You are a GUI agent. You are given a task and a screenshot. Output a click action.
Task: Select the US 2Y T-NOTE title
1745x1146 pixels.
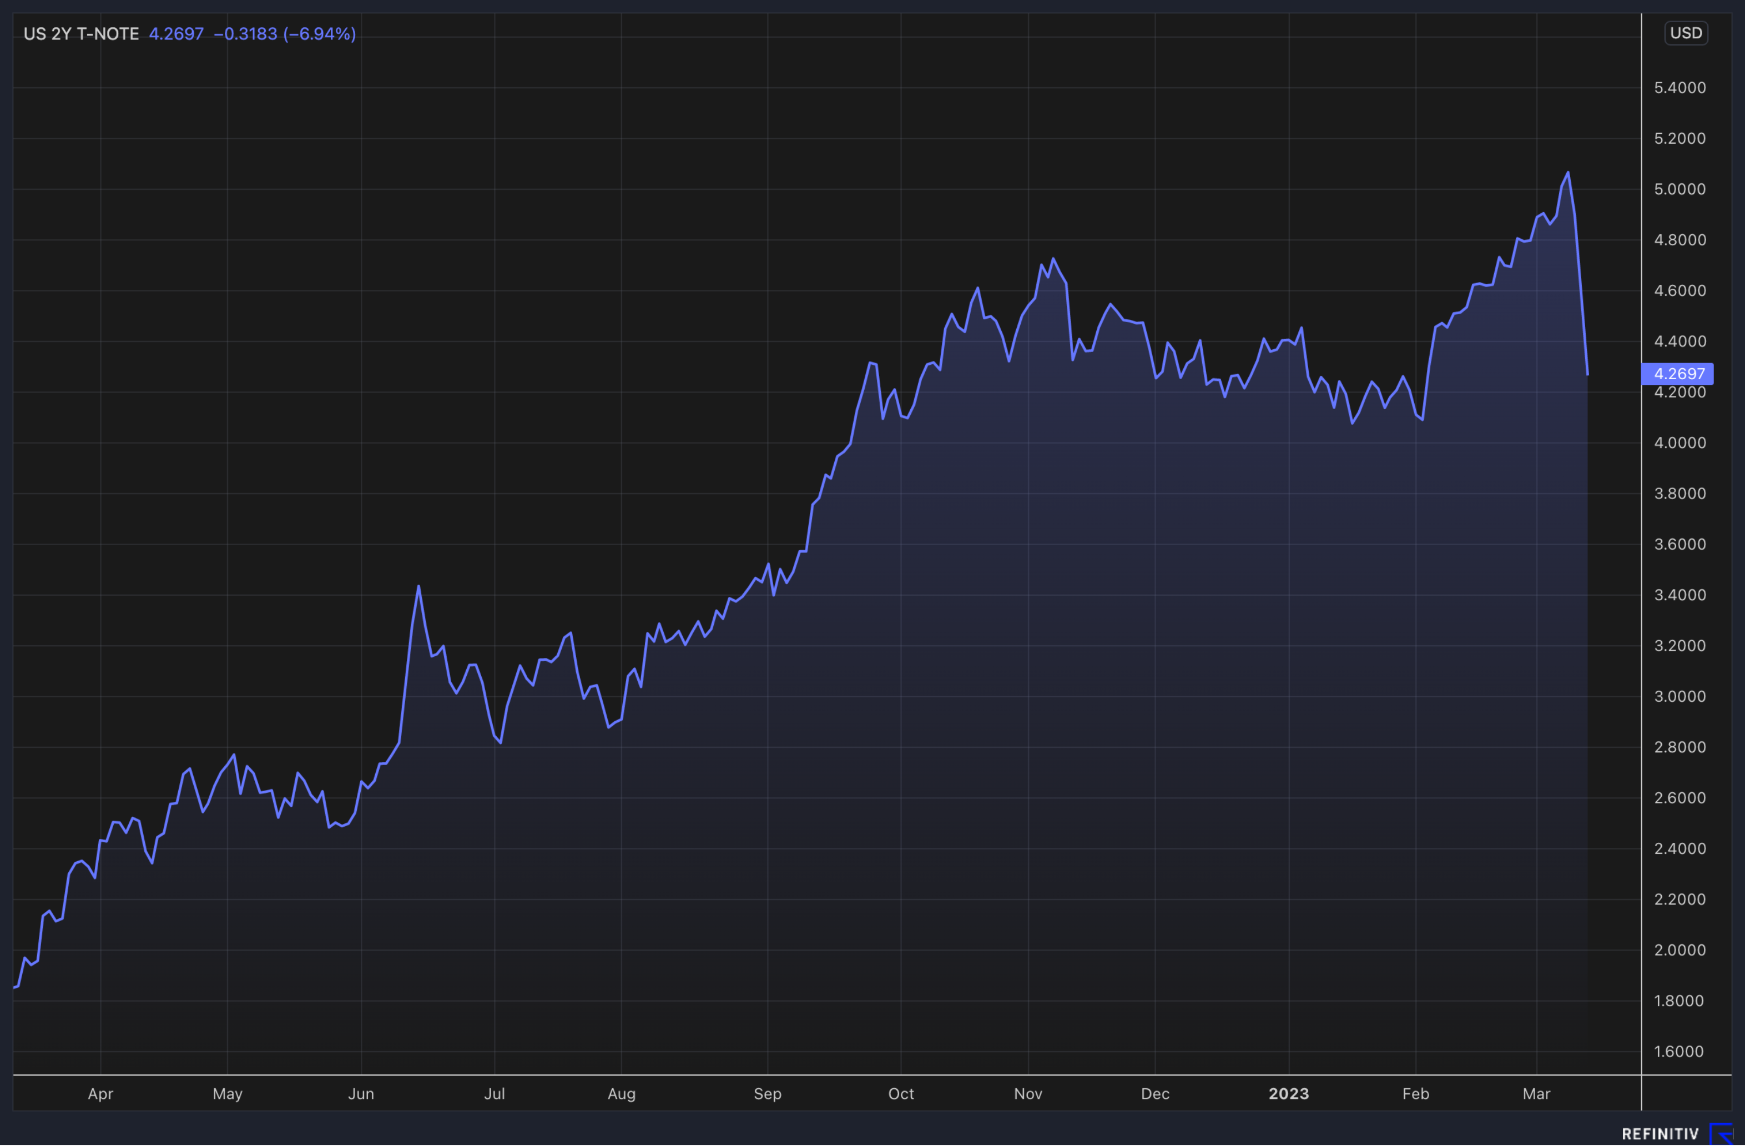pos(82,34)
